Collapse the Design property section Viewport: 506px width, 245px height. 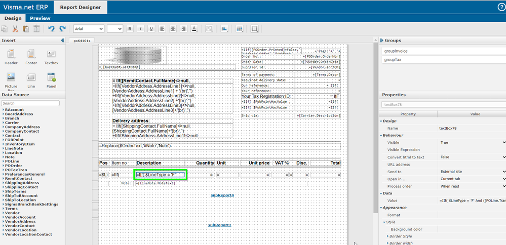click(381, 121)
